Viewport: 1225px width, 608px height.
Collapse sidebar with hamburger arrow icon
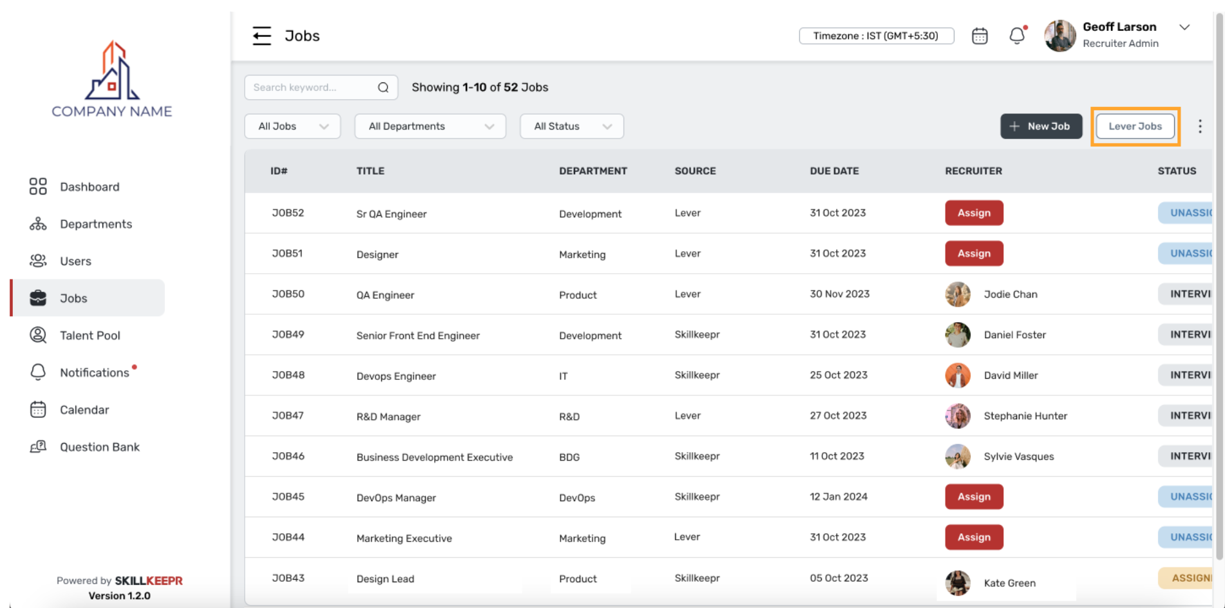pyautogui.click(x=261, y=35)
